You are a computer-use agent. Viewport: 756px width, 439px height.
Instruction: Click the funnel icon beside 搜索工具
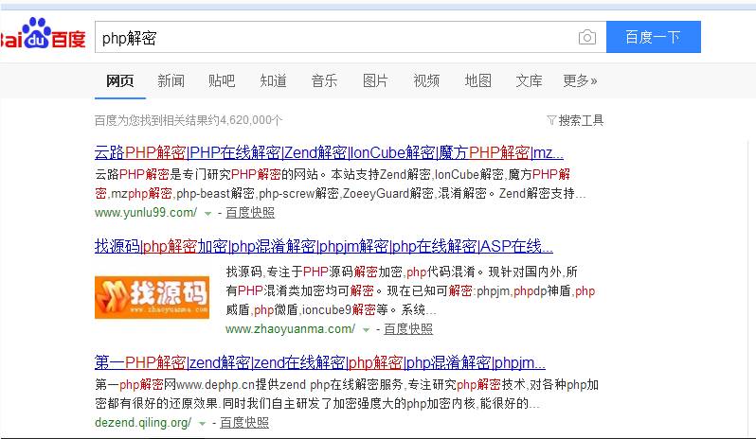pos(551,120)
